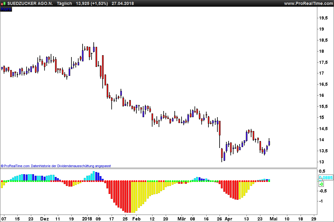The image size is (334, 222).
Task: Click the last blue candlestick near 14
Action: (269, 143)
